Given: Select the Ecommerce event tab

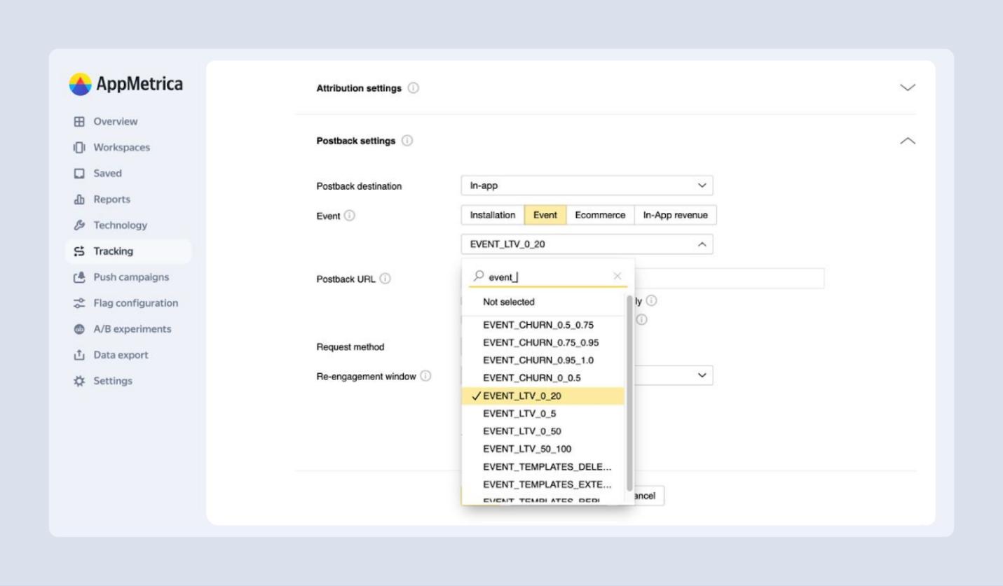Looking at the screenshot, I should point(599,215).
